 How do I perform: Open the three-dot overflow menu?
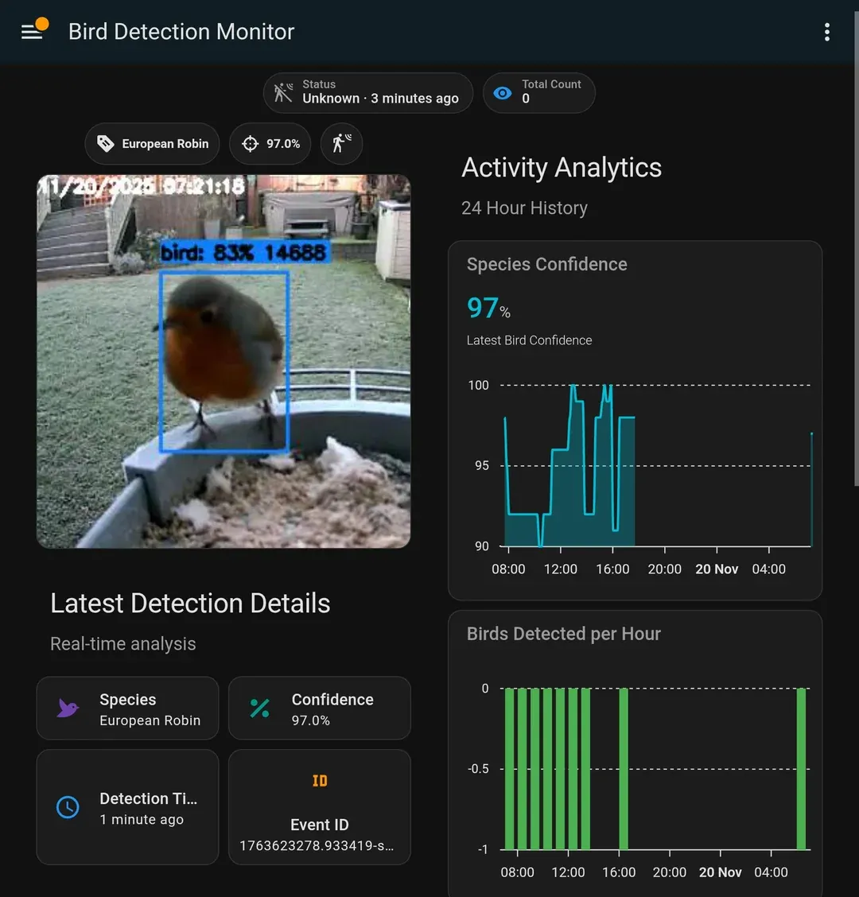827,32
